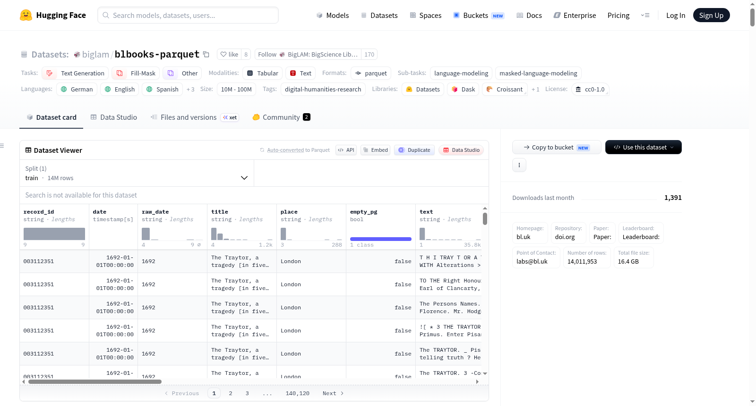Duplicate the dataset
756x406 pixels.
[414, 150]
